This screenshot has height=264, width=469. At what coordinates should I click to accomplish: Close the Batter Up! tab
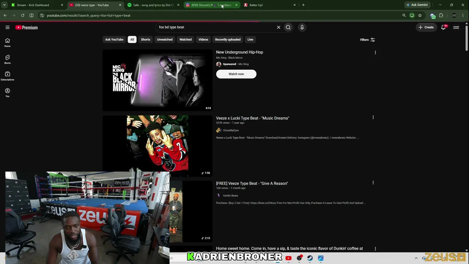[295, 5]
